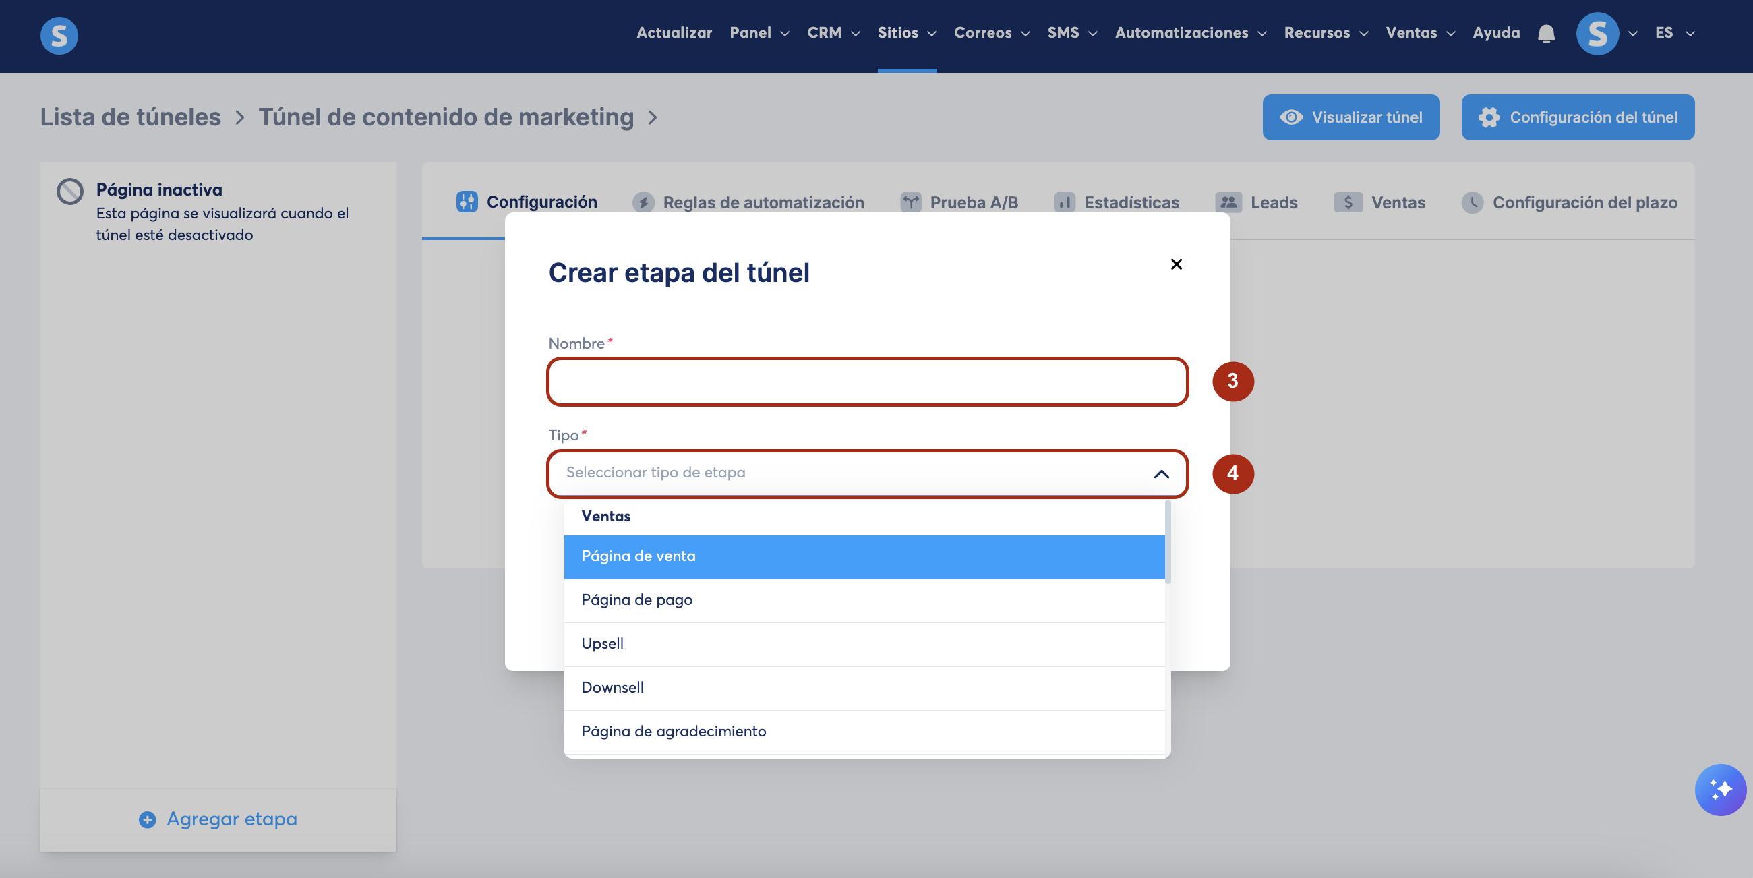The image size is (1753, 878).
Task: Click the Estadísticas bar chart icon
Action: tap(1065, 202)
